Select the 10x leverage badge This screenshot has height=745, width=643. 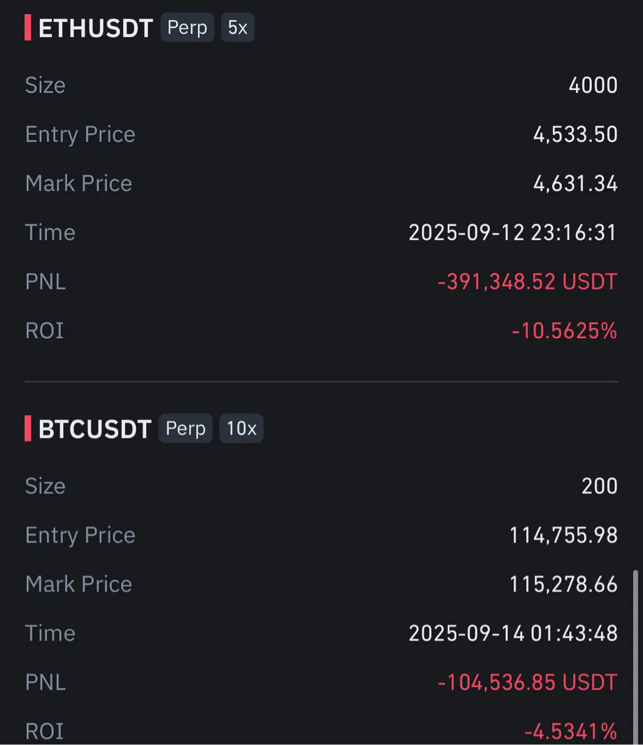pos(241,429)
